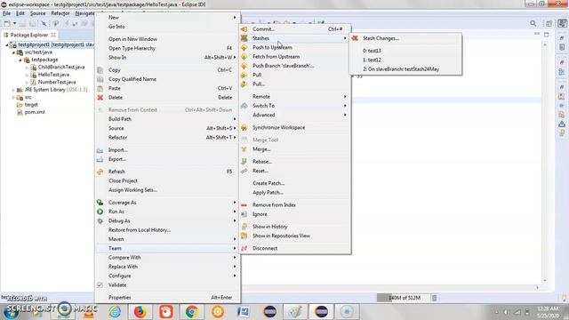Screen dimensions: 569x320
Task: Click the Remove from Index red icon
Action: [244, 205]
